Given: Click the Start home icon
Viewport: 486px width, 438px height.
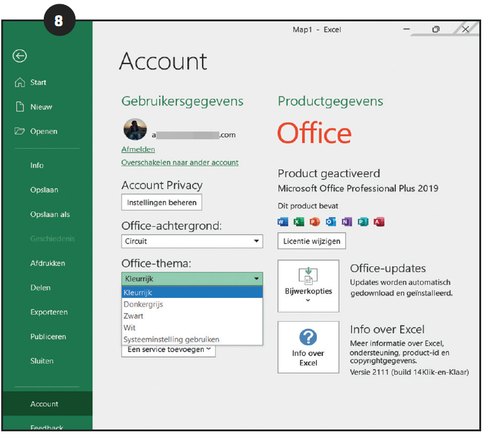Looking at the screenshot, I should pos(20,82).
